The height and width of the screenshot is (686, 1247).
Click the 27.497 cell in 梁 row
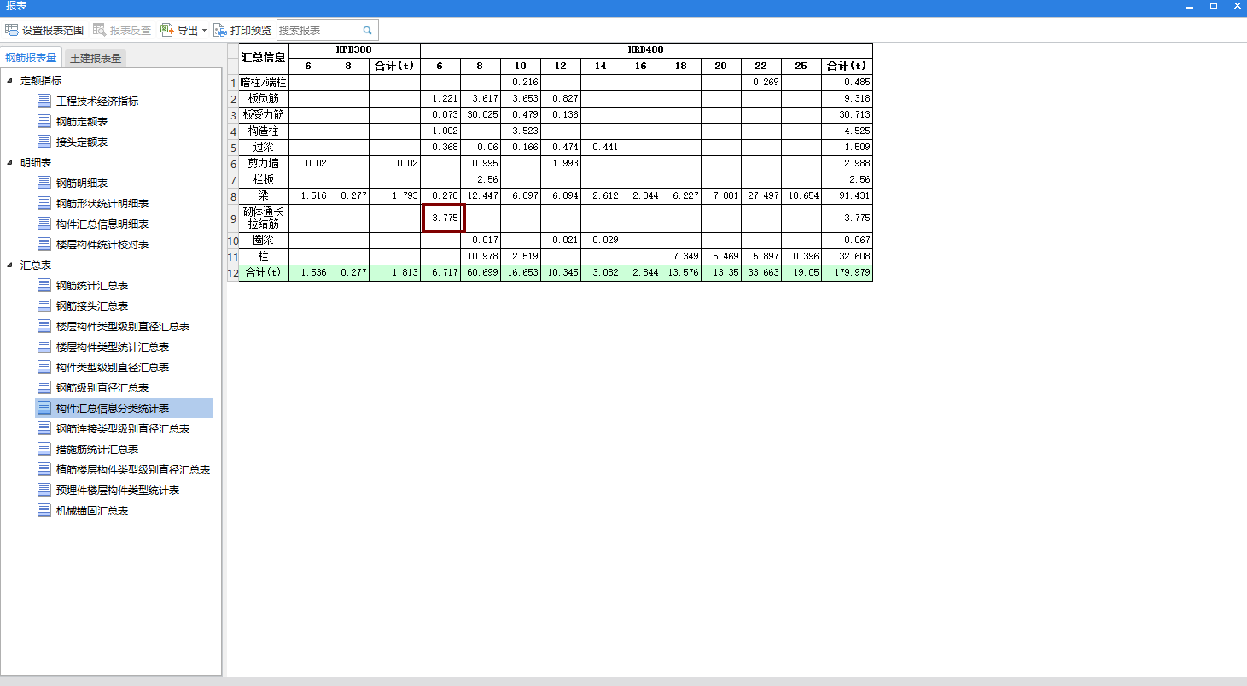pos(761,196)
